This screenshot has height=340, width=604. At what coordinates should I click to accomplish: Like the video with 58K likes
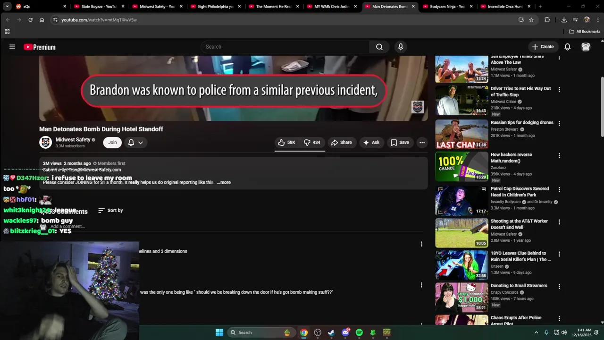287,142
